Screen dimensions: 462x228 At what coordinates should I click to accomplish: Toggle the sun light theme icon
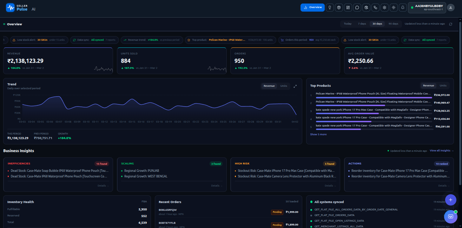click(x=394, y=7)
